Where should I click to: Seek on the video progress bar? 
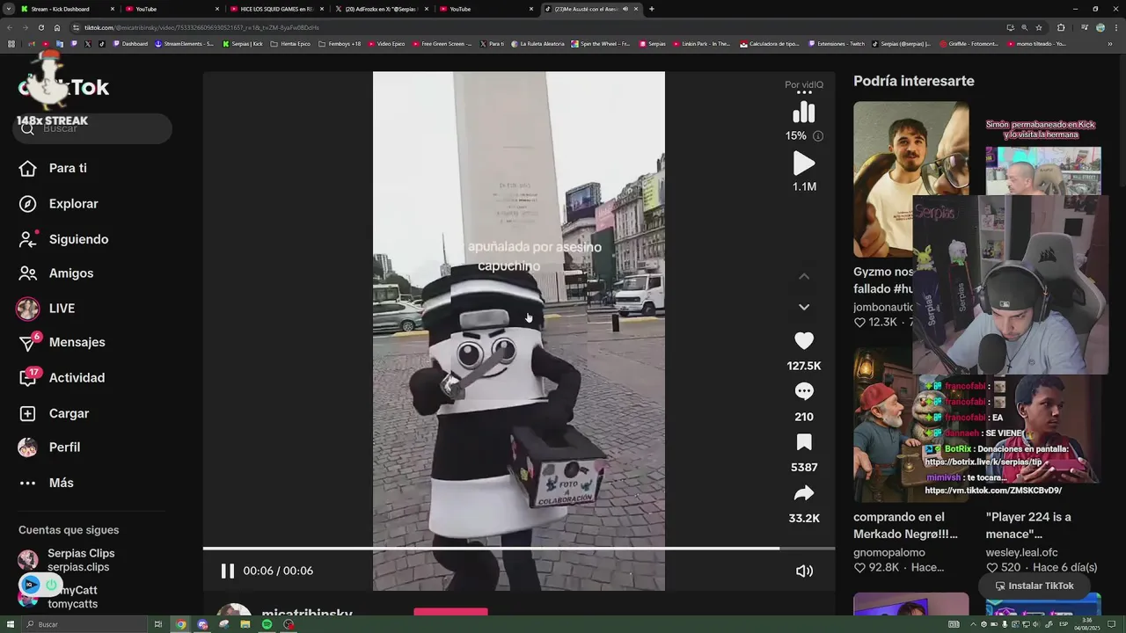click(x=519, y=549)
